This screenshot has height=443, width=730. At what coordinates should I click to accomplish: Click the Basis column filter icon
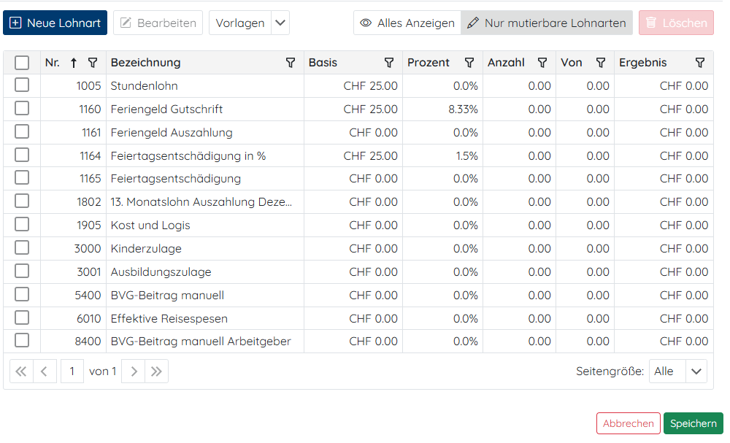389,63
